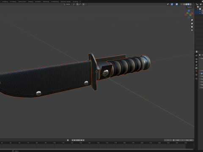Click blue Z axis on navigation gizmo
The height and width of the screenshot is (152, 203).
click(189, 11)
